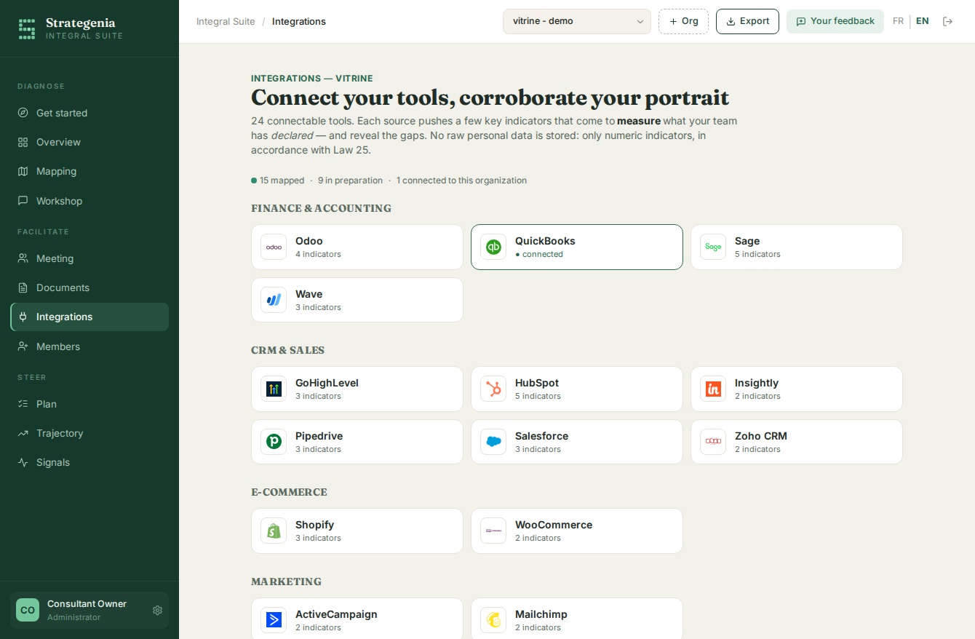The height and width of the screenshot is (639, 975).
Task: Click the Plan checklist icon
Action: pos(23,404)
